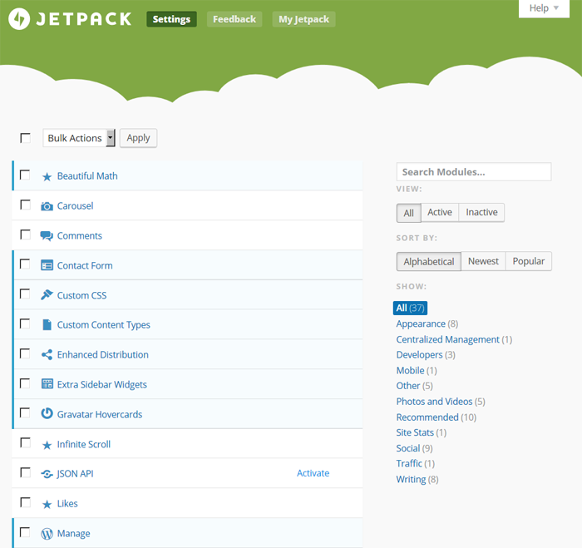This screenshot has width=582, height=548.
Task: Click the Infinite Scroll star icon
Action: coord(47,445)
